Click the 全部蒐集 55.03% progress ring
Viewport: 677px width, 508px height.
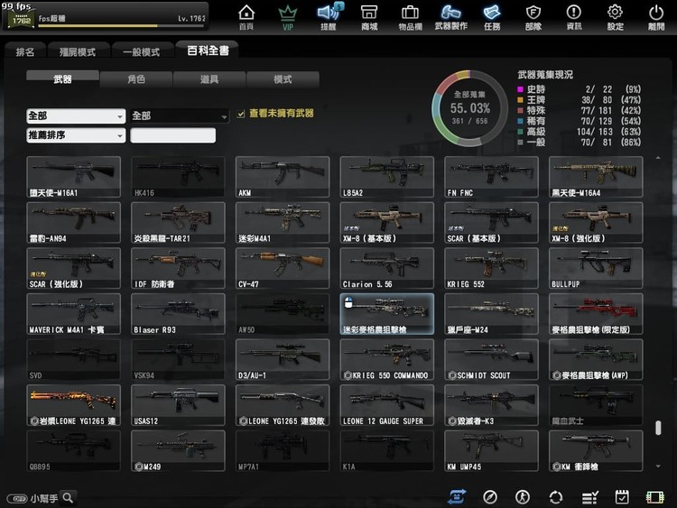click(x=469, y=108)
